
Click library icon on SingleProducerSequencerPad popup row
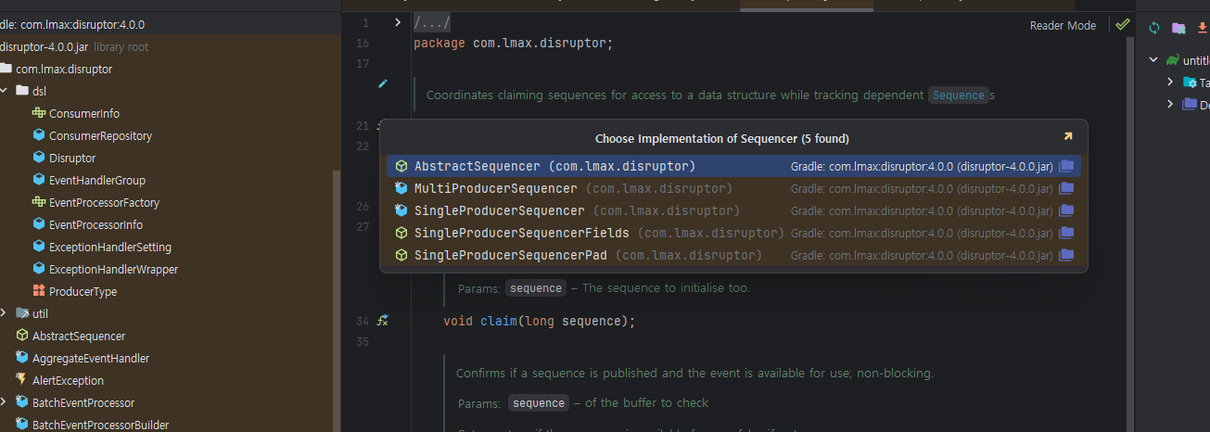[1066, 255]
